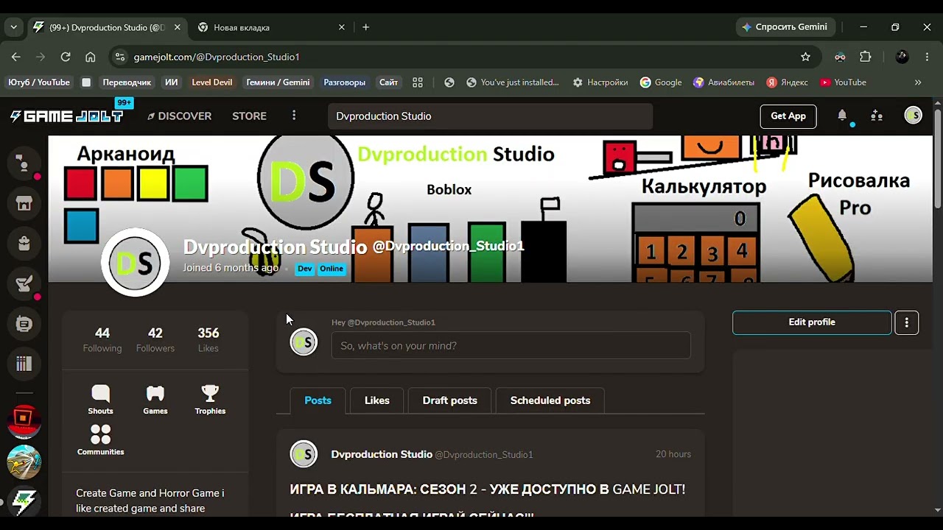Open the red square community in sidebar
Image resolution: width=943 pixels, height=530 pixels.
(x=24, y=421)
